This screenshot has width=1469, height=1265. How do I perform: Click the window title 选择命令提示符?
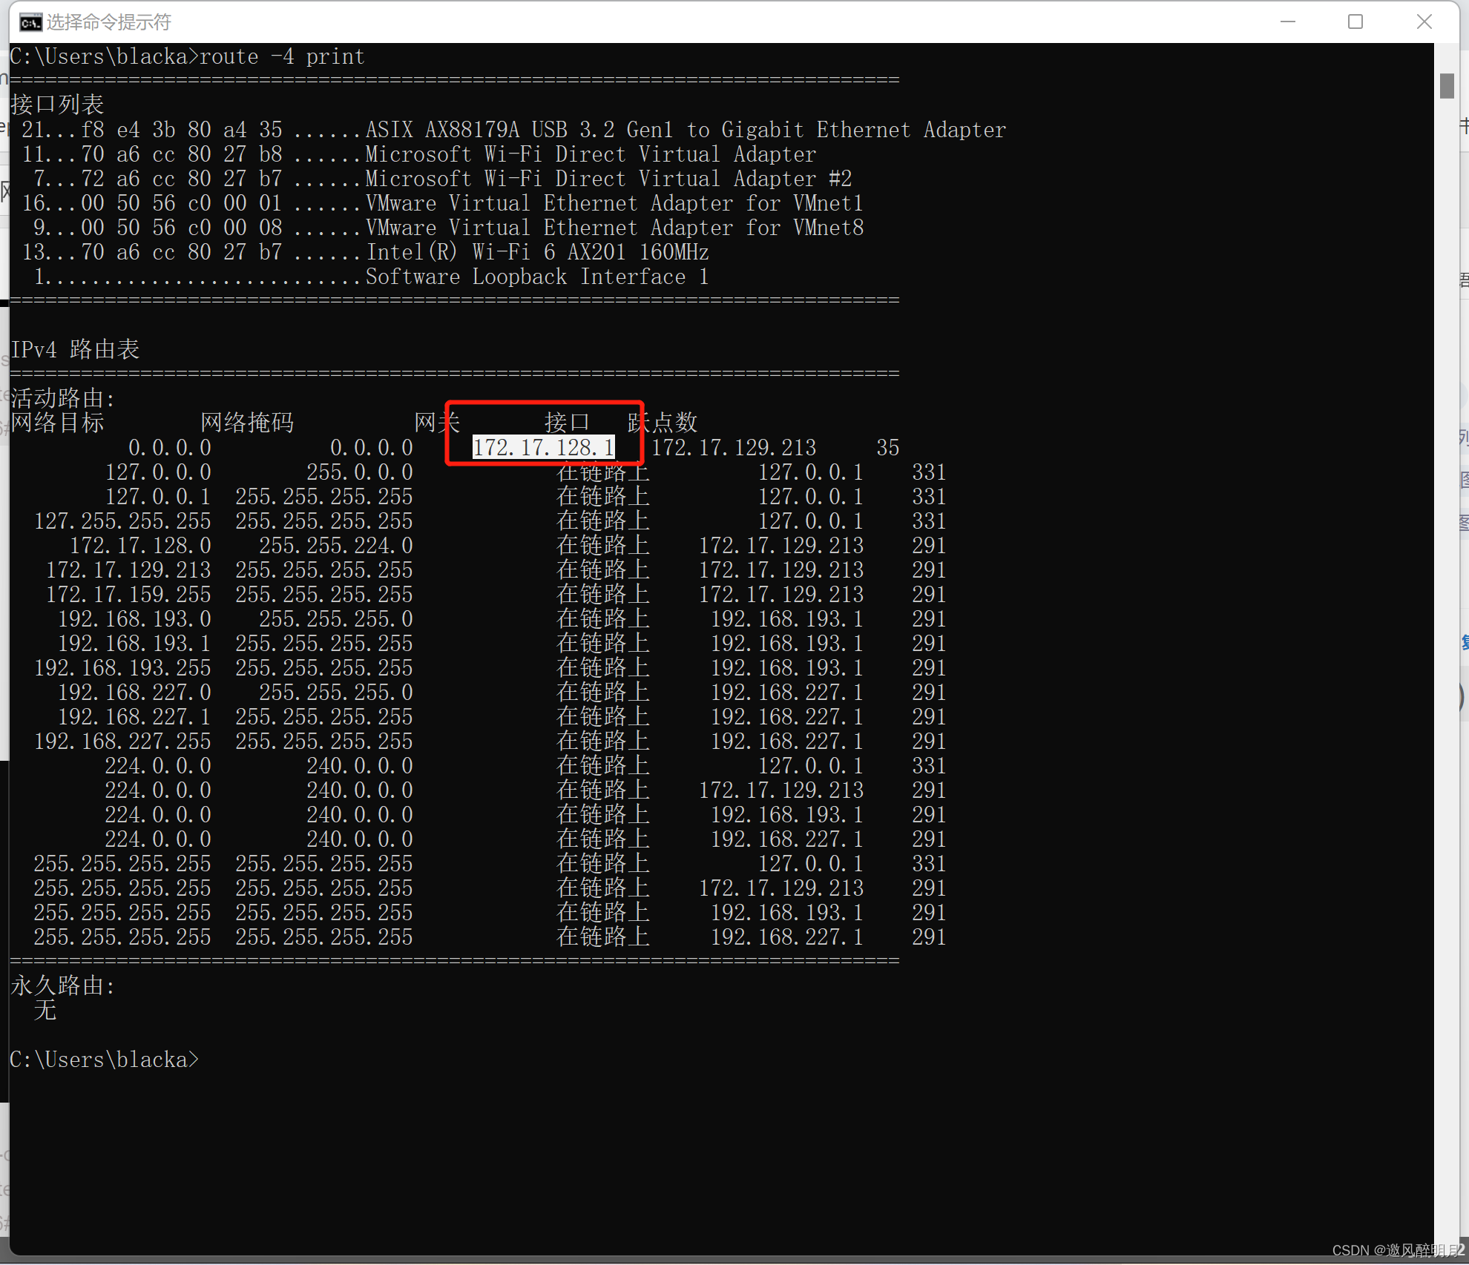click(x=108, y=22)
